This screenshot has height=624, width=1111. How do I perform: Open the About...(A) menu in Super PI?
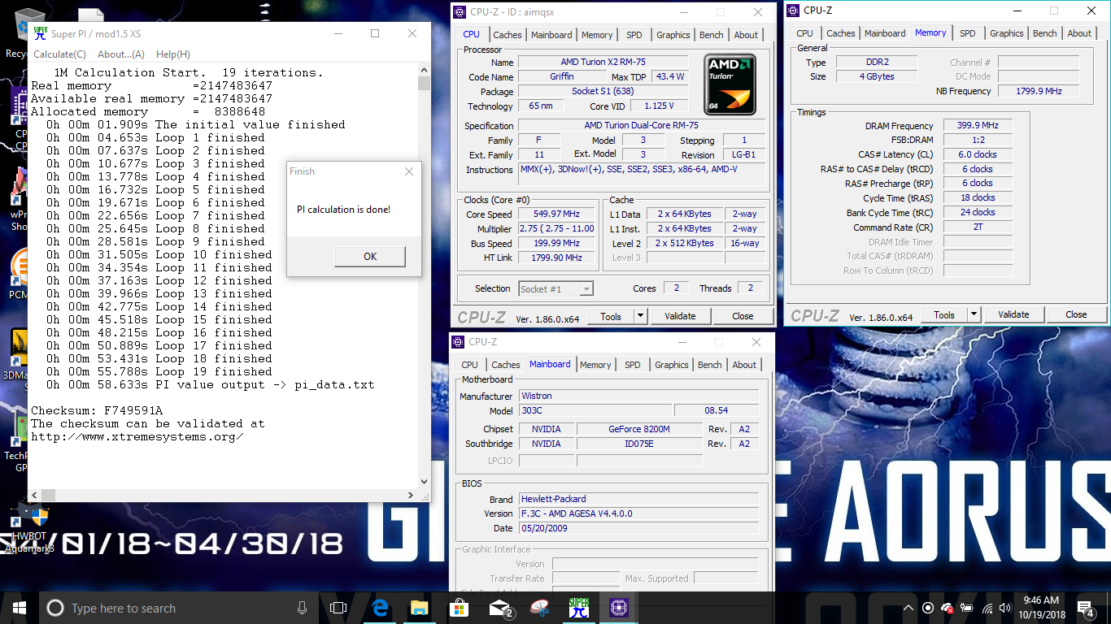(120, 54)
